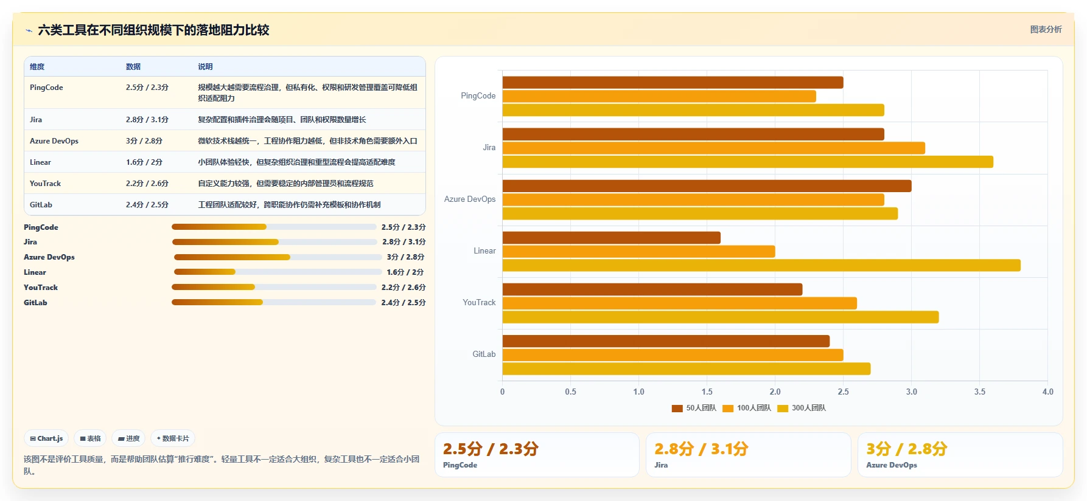Screen dimensions: 1087x501
Task: Click the YouTrack cell in table
Action: [x=45, y=184]
